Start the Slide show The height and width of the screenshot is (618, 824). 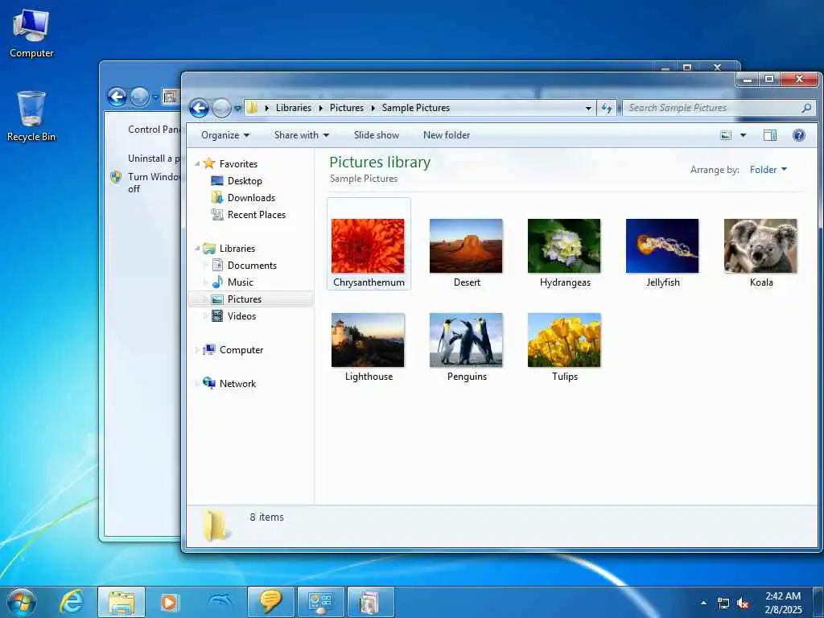(x=377, y=135)
